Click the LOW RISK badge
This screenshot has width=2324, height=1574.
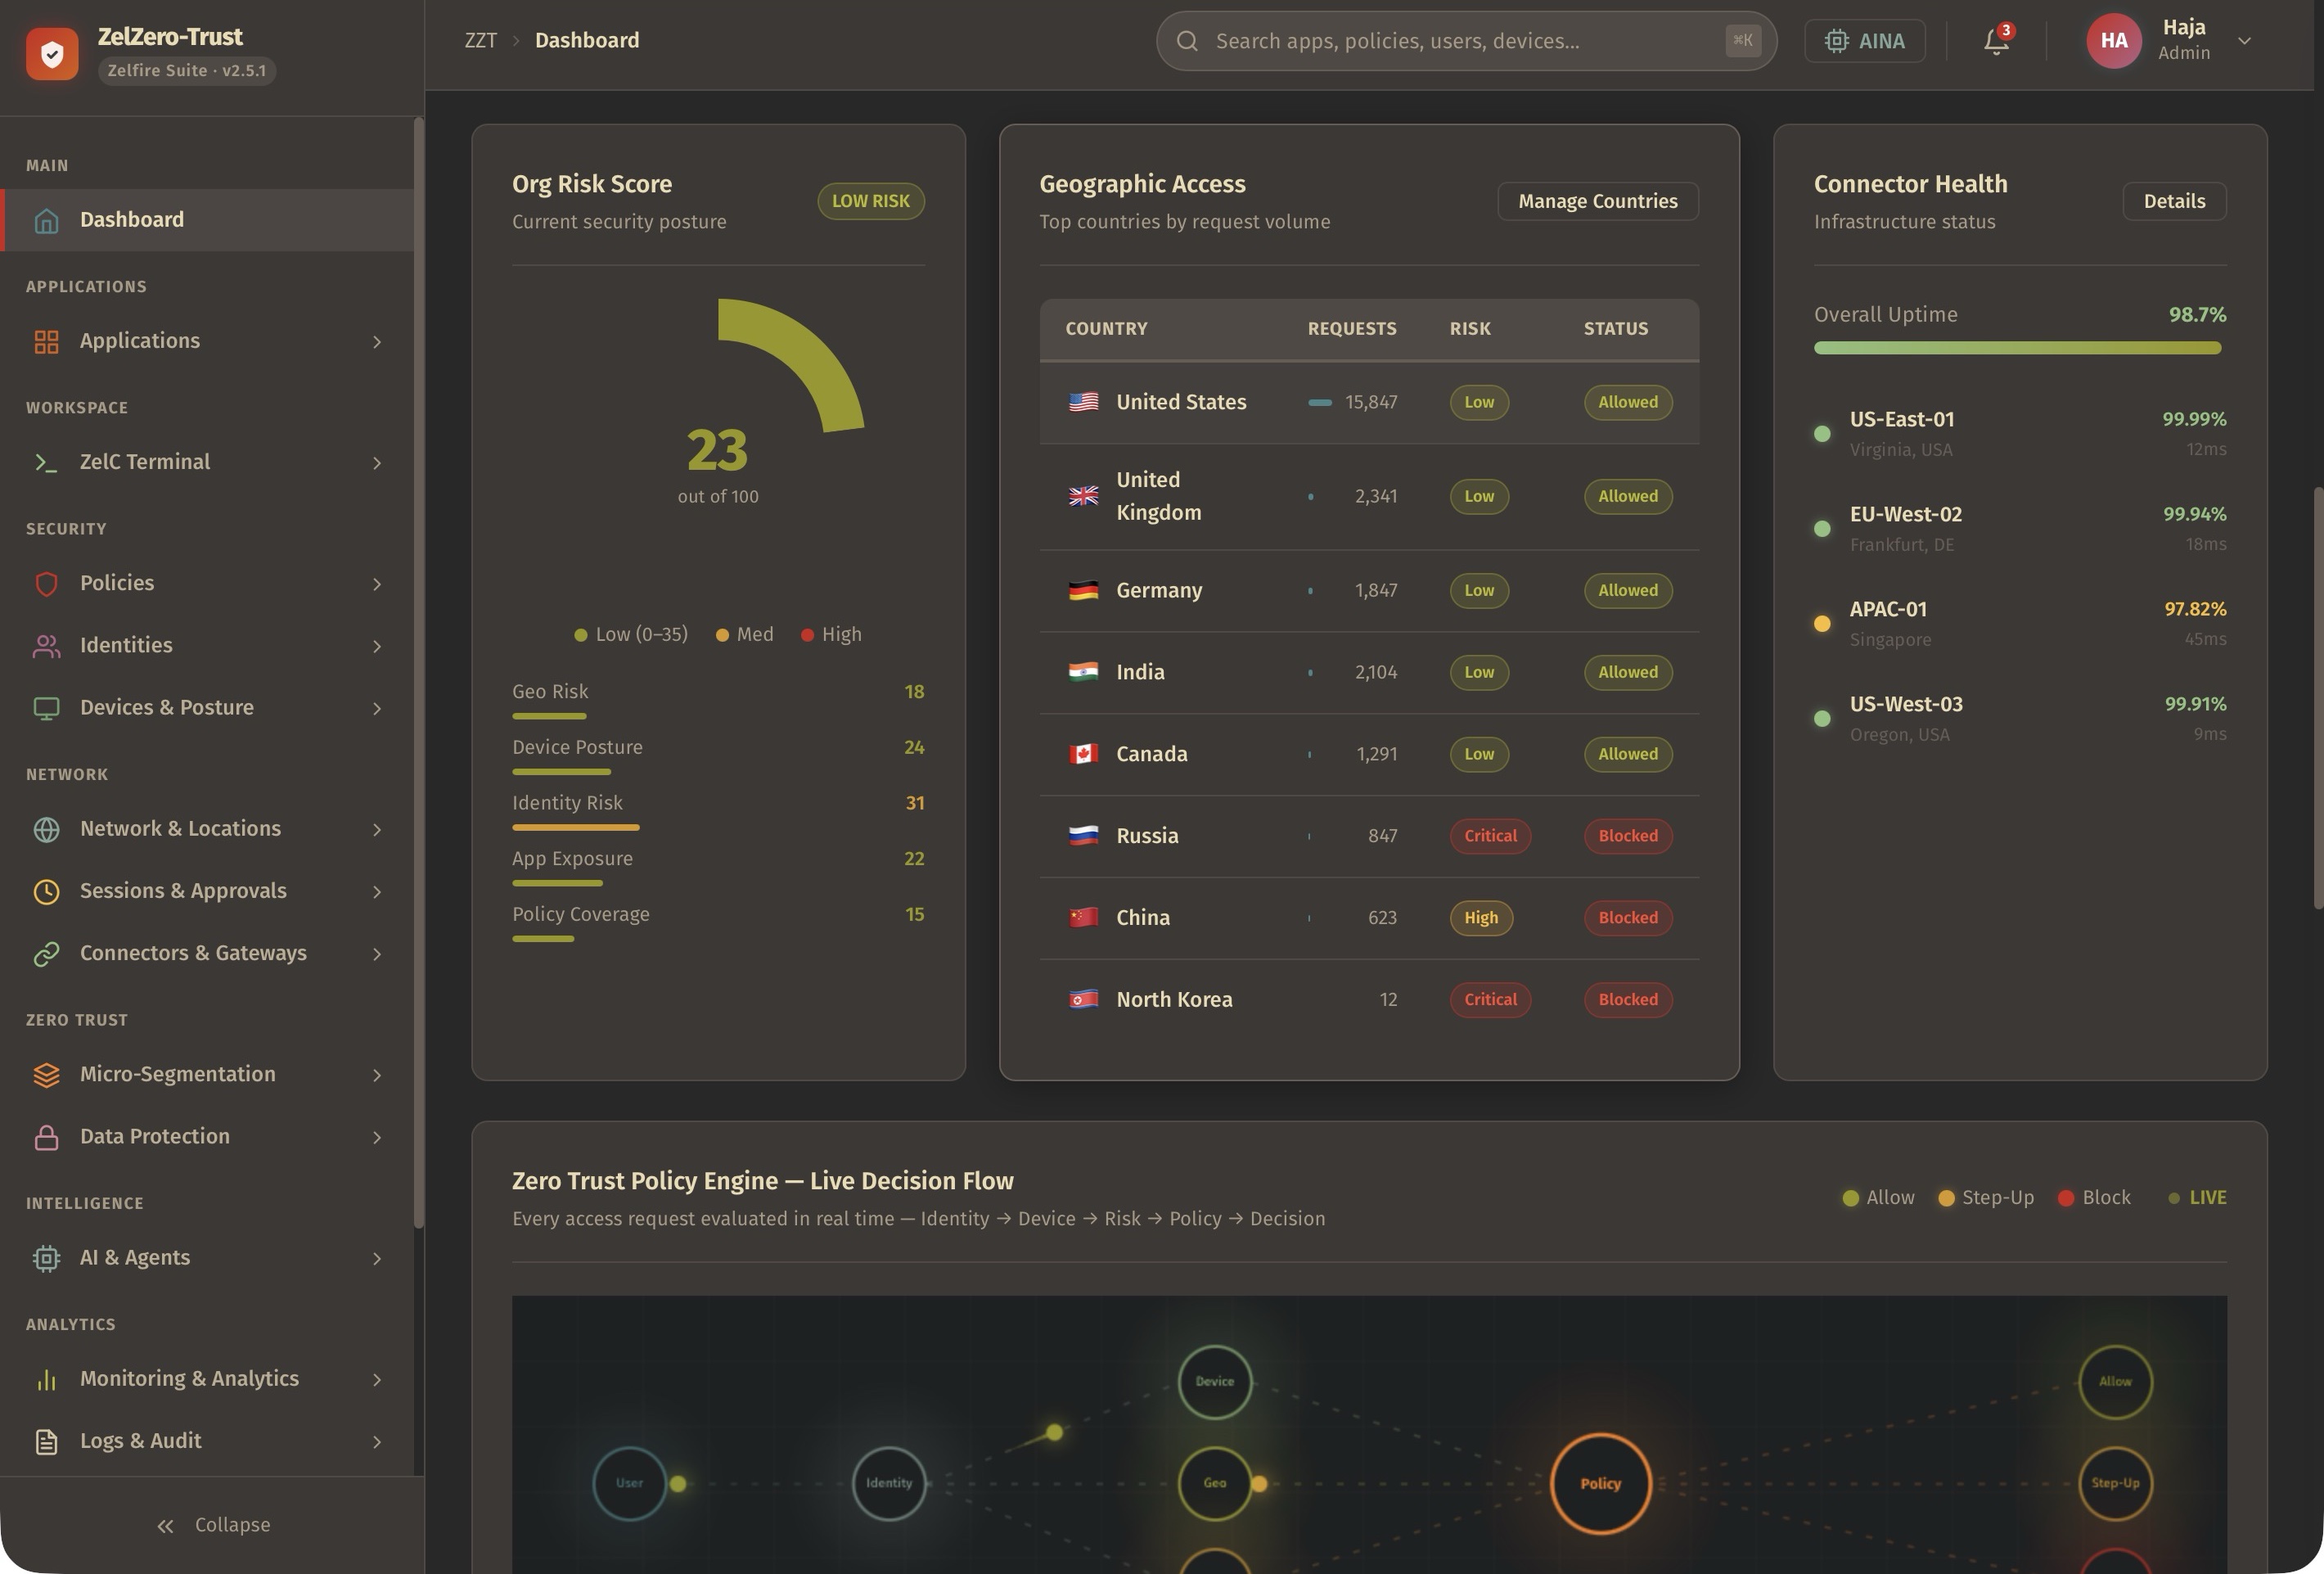point(871,201)
